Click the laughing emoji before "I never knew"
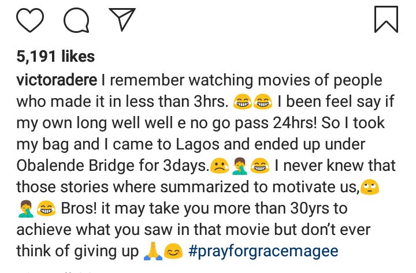The width and height of the screenshot is (416, 273). [x=260, y=167]
